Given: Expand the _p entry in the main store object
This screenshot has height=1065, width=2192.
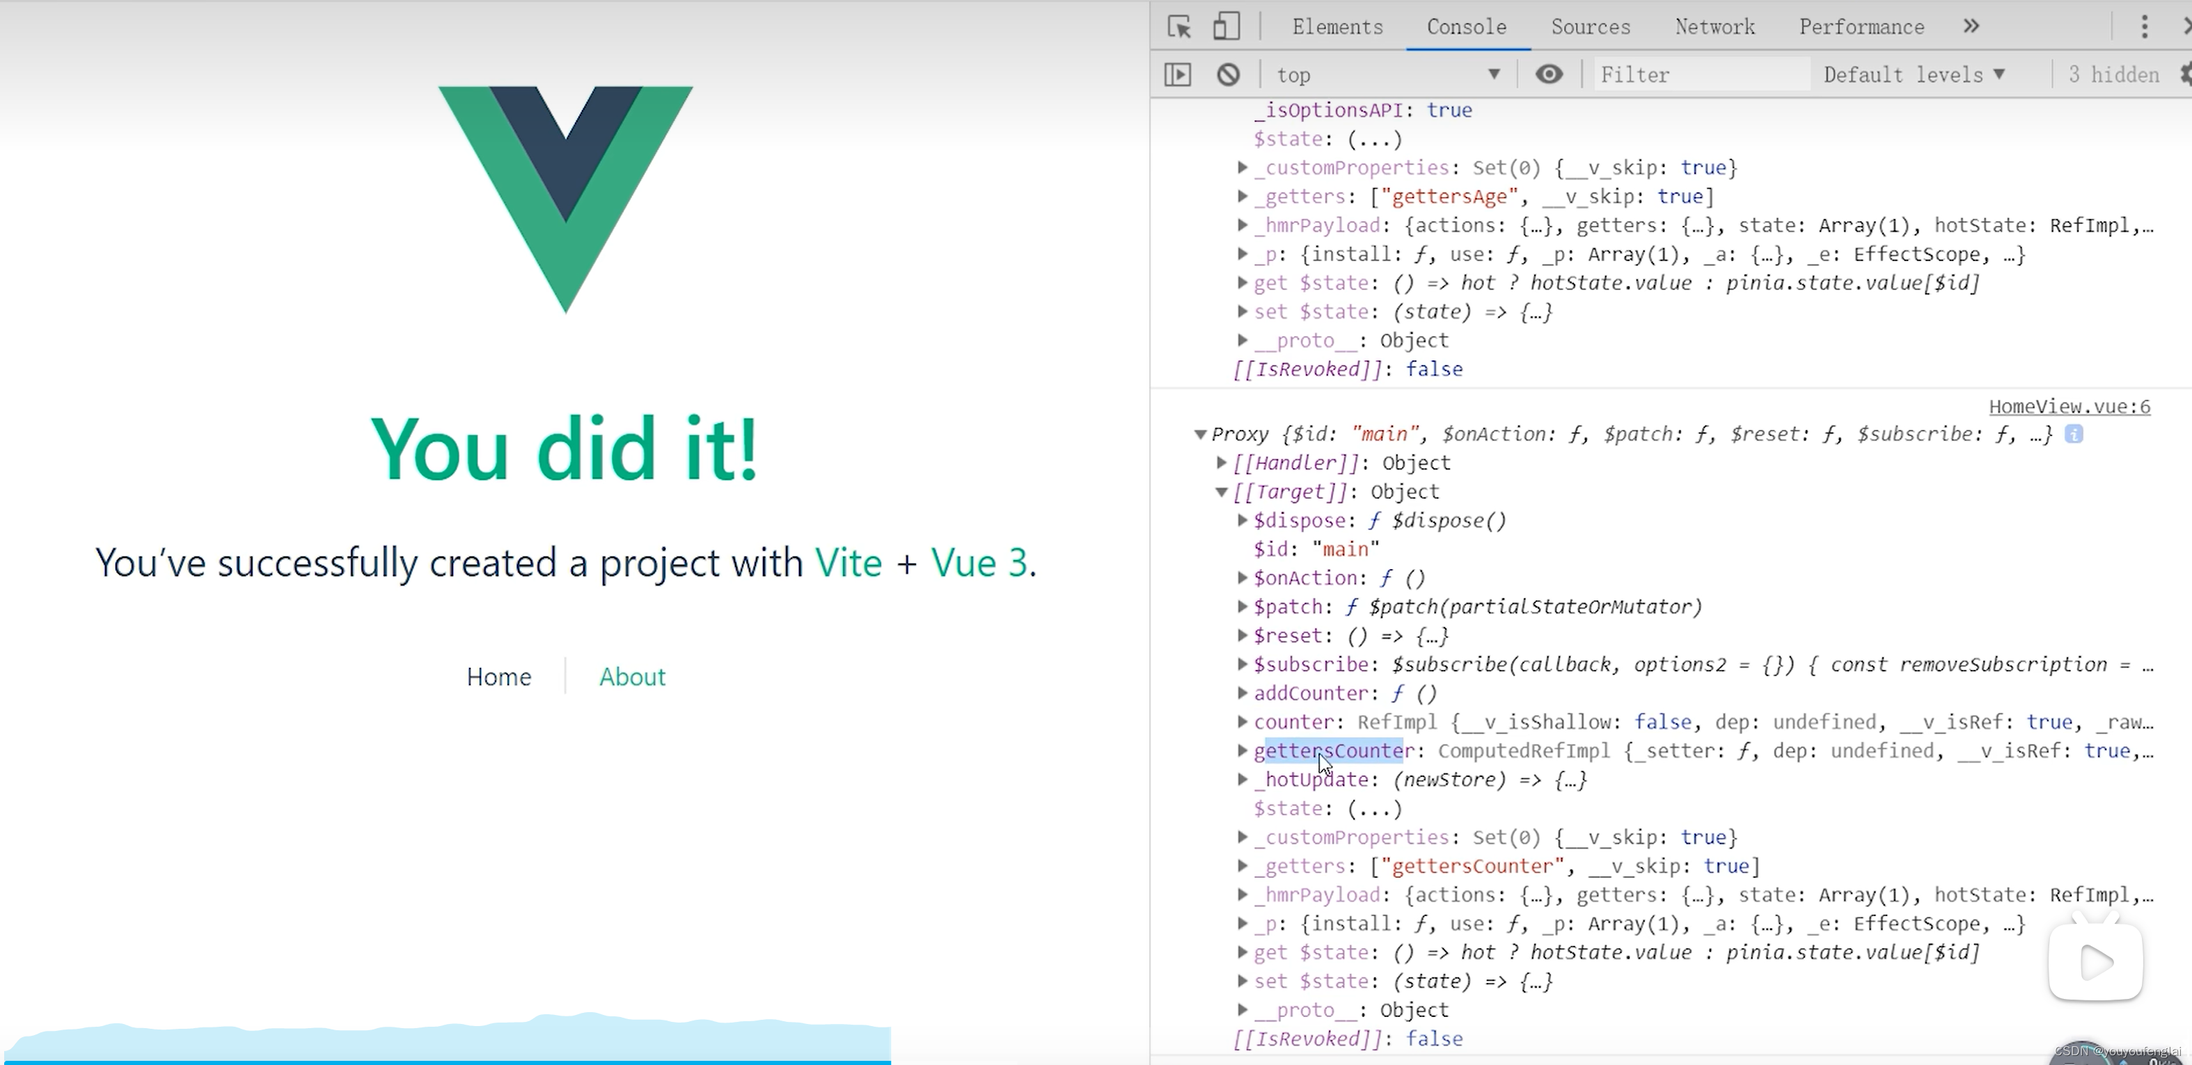Looking at the screenshot, I should 1243,924.
